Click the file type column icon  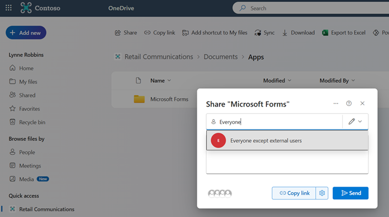pyautogui.click(x=138, y=80)
